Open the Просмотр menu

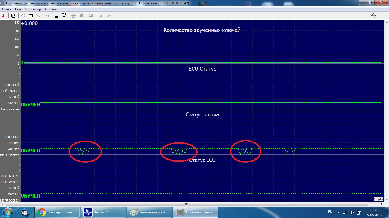[33, 9]
